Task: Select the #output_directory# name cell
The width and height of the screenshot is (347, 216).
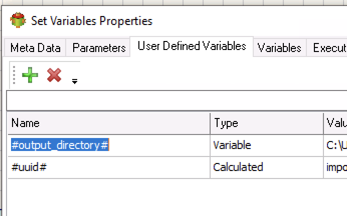Action: point(109,145)
